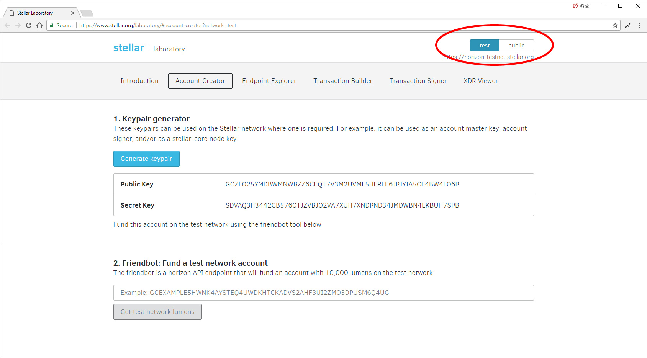Click the Friendbot section heading

pos(190,263)
